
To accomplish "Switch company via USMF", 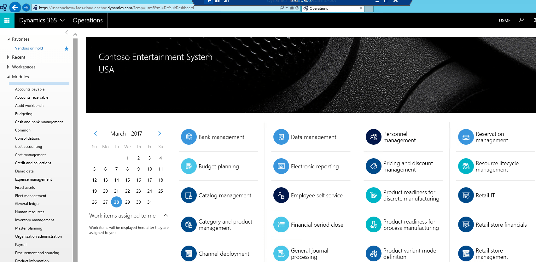I will coord(504,20).
